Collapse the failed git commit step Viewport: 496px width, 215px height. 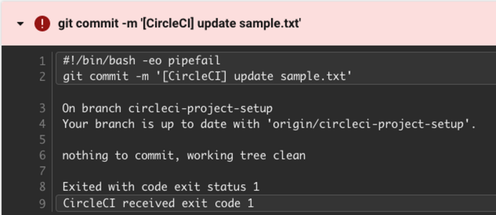pos(21,24)
